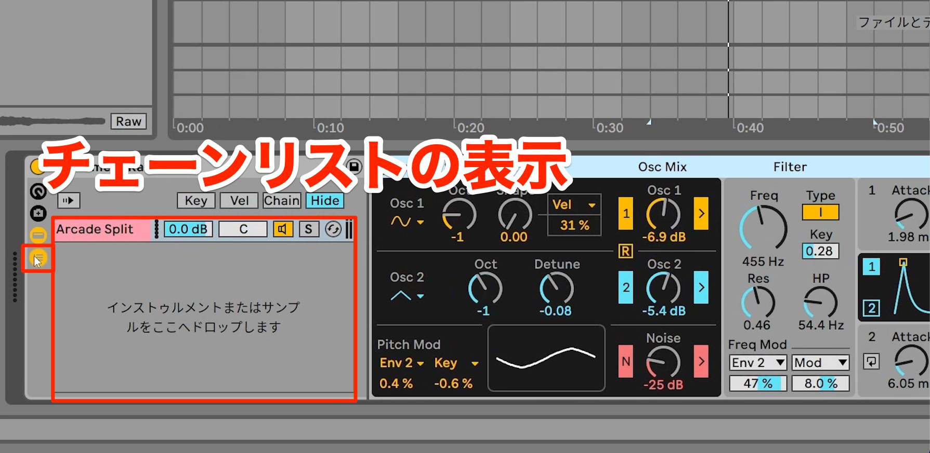Click the Osc 2 level knob -5.4 dB
Image resolution: width=930 pixels, height=453 pixels.
[x=663, y=288]
